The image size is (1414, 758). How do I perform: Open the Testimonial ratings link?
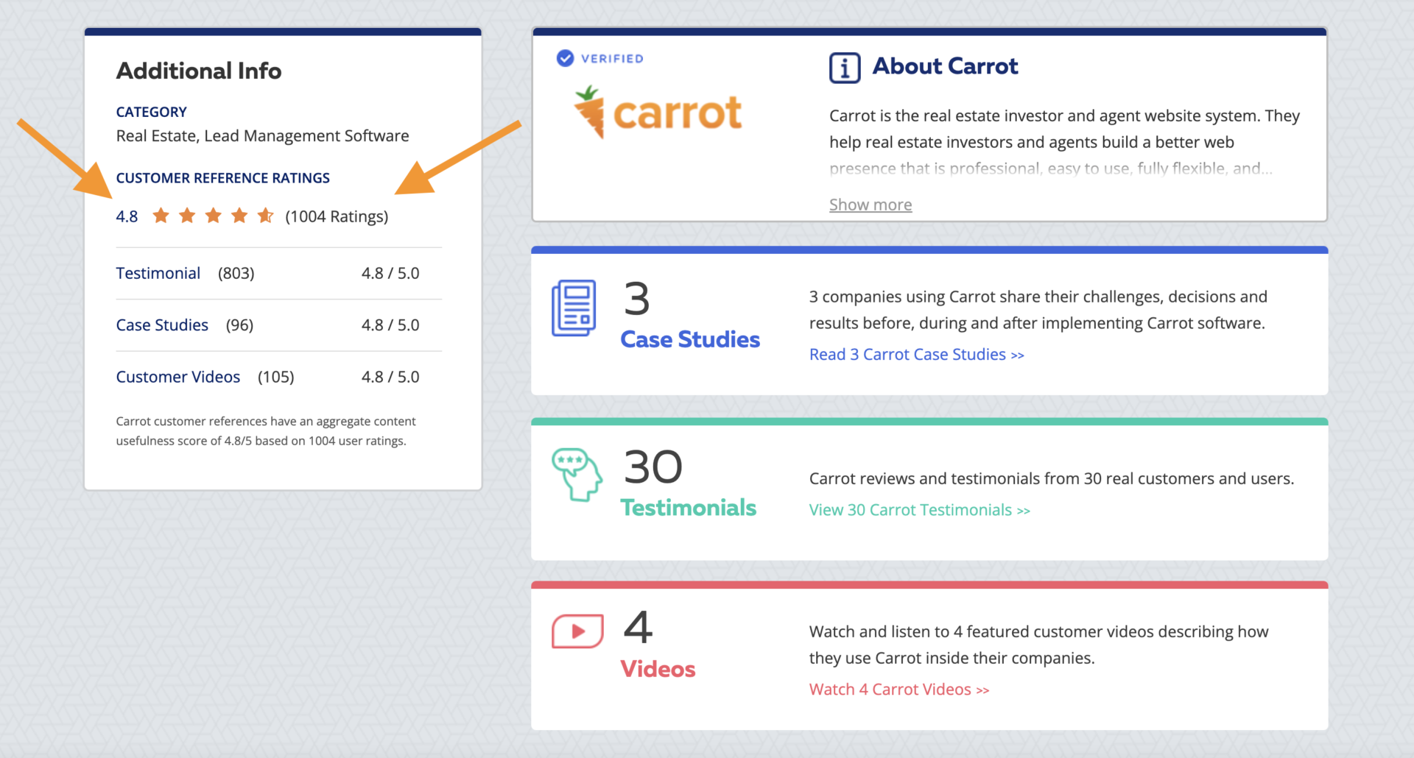tap(158, 273)
